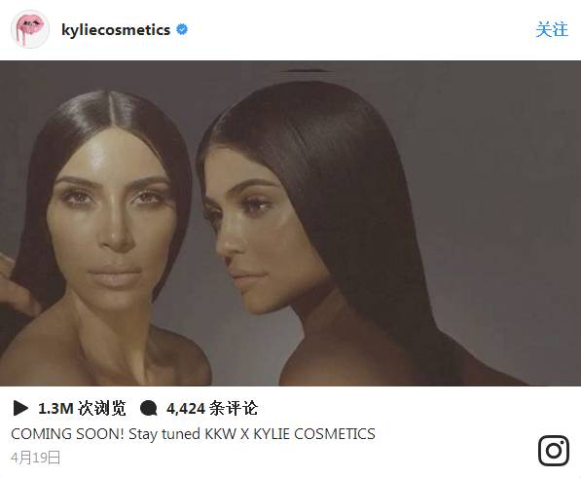
Task: View the 1.3M 次浏览 count
Action: pos(82,408)
